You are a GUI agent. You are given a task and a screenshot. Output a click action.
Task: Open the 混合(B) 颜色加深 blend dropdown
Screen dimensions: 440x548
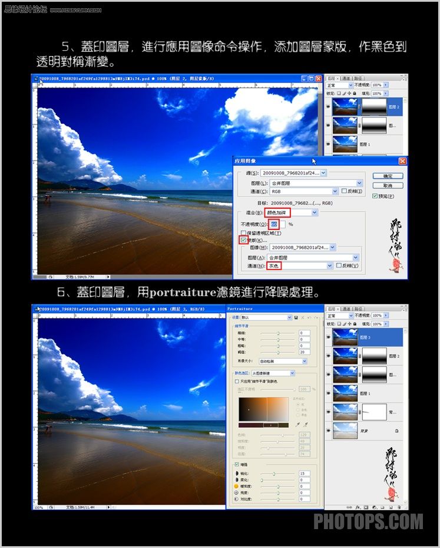pos(291,212)
